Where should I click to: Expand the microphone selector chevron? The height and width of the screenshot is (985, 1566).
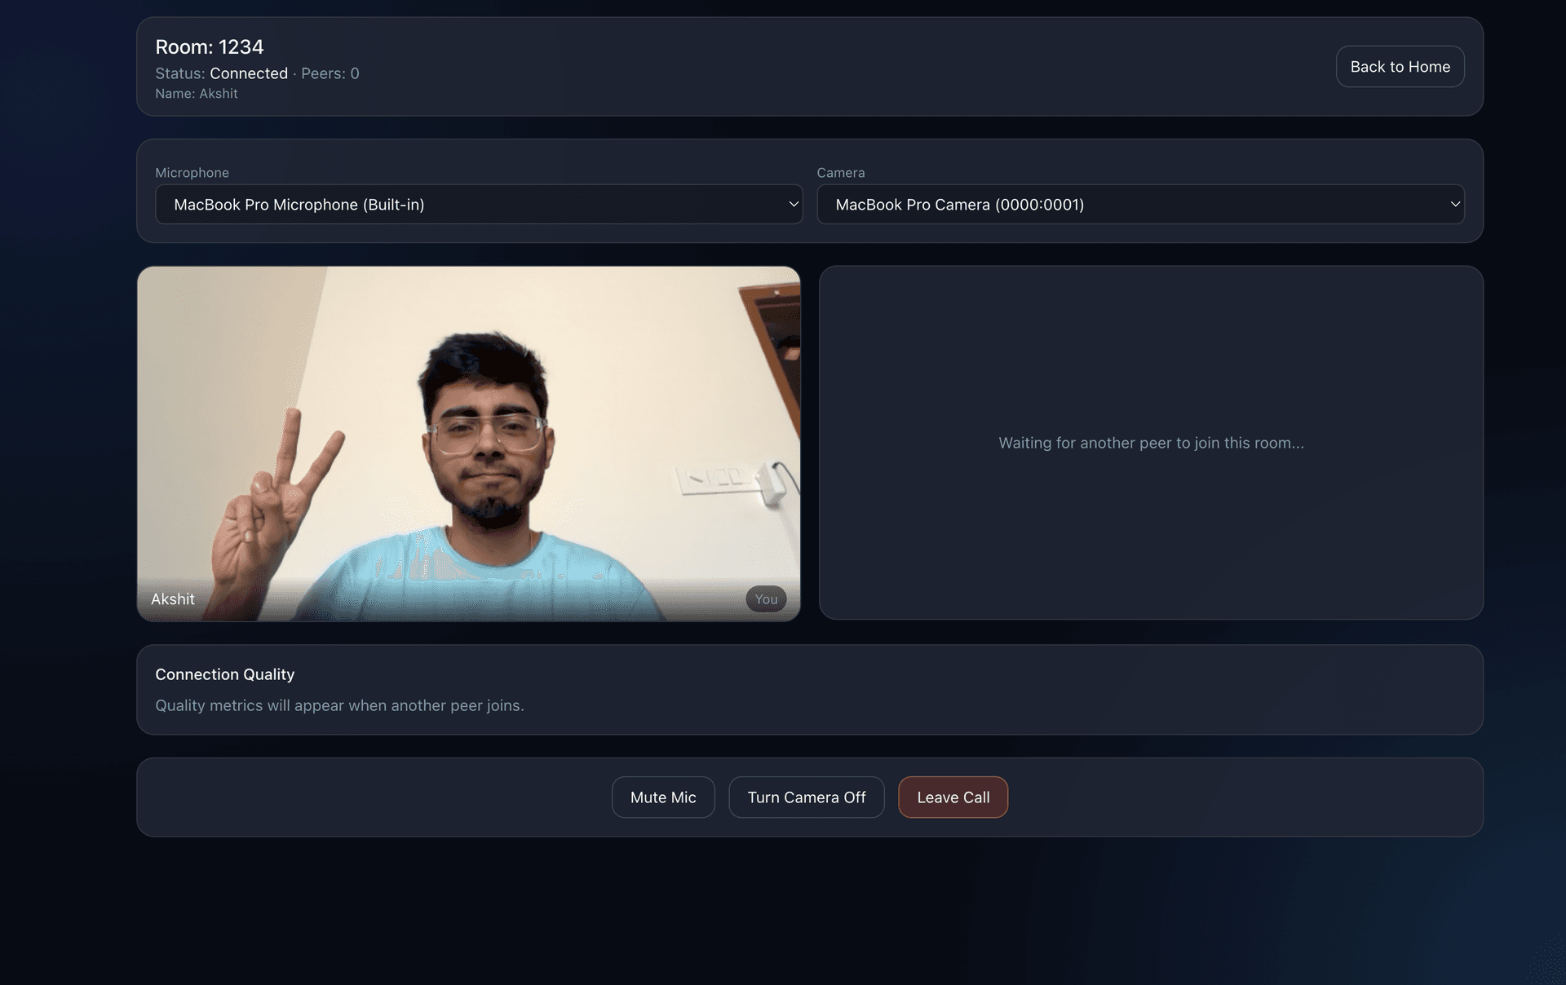794,205
